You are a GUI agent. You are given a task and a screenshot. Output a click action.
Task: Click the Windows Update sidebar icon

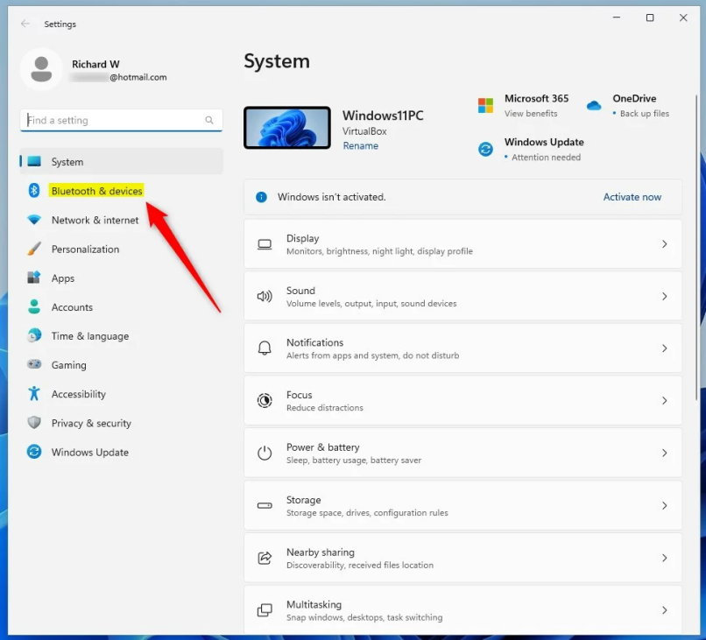tap(34, 452)
